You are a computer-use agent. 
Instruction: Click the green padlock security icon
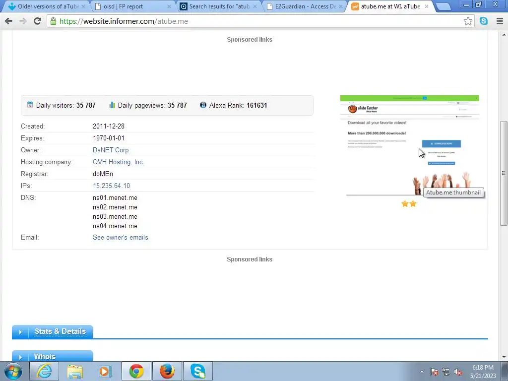[x=53, y=21]
